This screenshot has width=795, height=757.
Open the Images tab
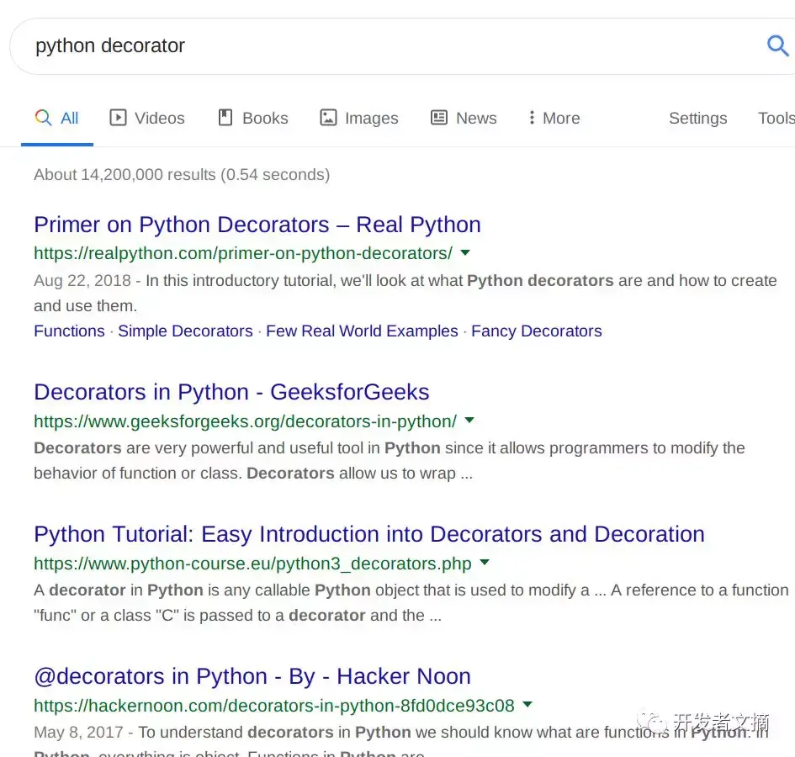coord(359,118)
